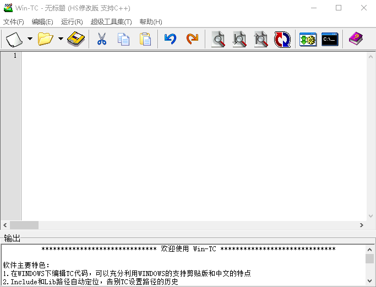Copy selection with the two-pages icon

click(123, 39)
